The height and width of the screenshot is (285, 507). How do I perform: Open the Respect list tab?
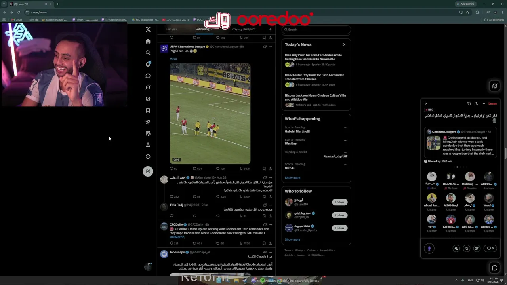(244, 29)
